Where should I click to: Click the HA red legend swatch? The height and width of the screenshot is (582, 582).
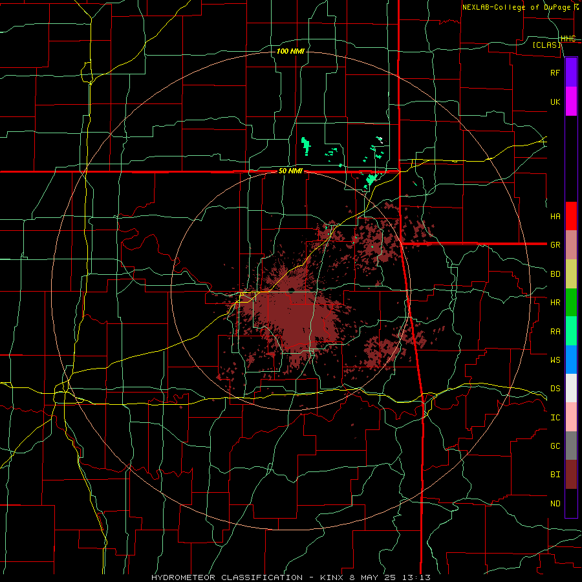coord(571,216)
